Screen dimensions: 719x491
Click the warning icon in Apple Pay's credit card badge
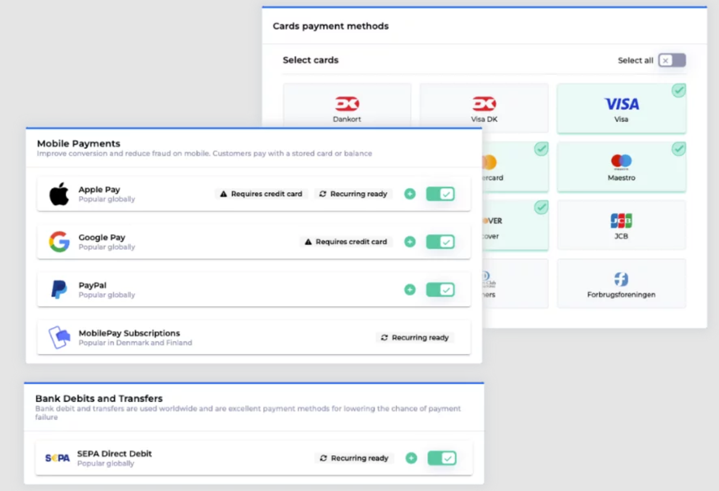point(224,194)
